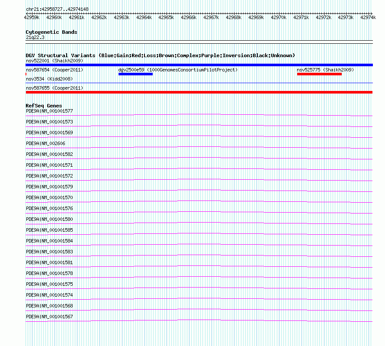Viewport: 385px width, 346px height.
Task: Select the DGV Structural Variants track title
Action: (x=160, y=55)
